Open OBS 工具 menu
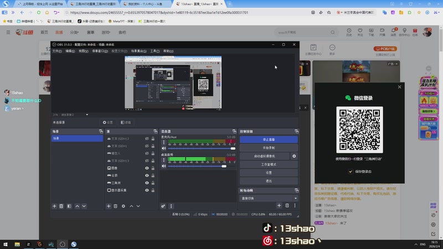 [155, 51]
